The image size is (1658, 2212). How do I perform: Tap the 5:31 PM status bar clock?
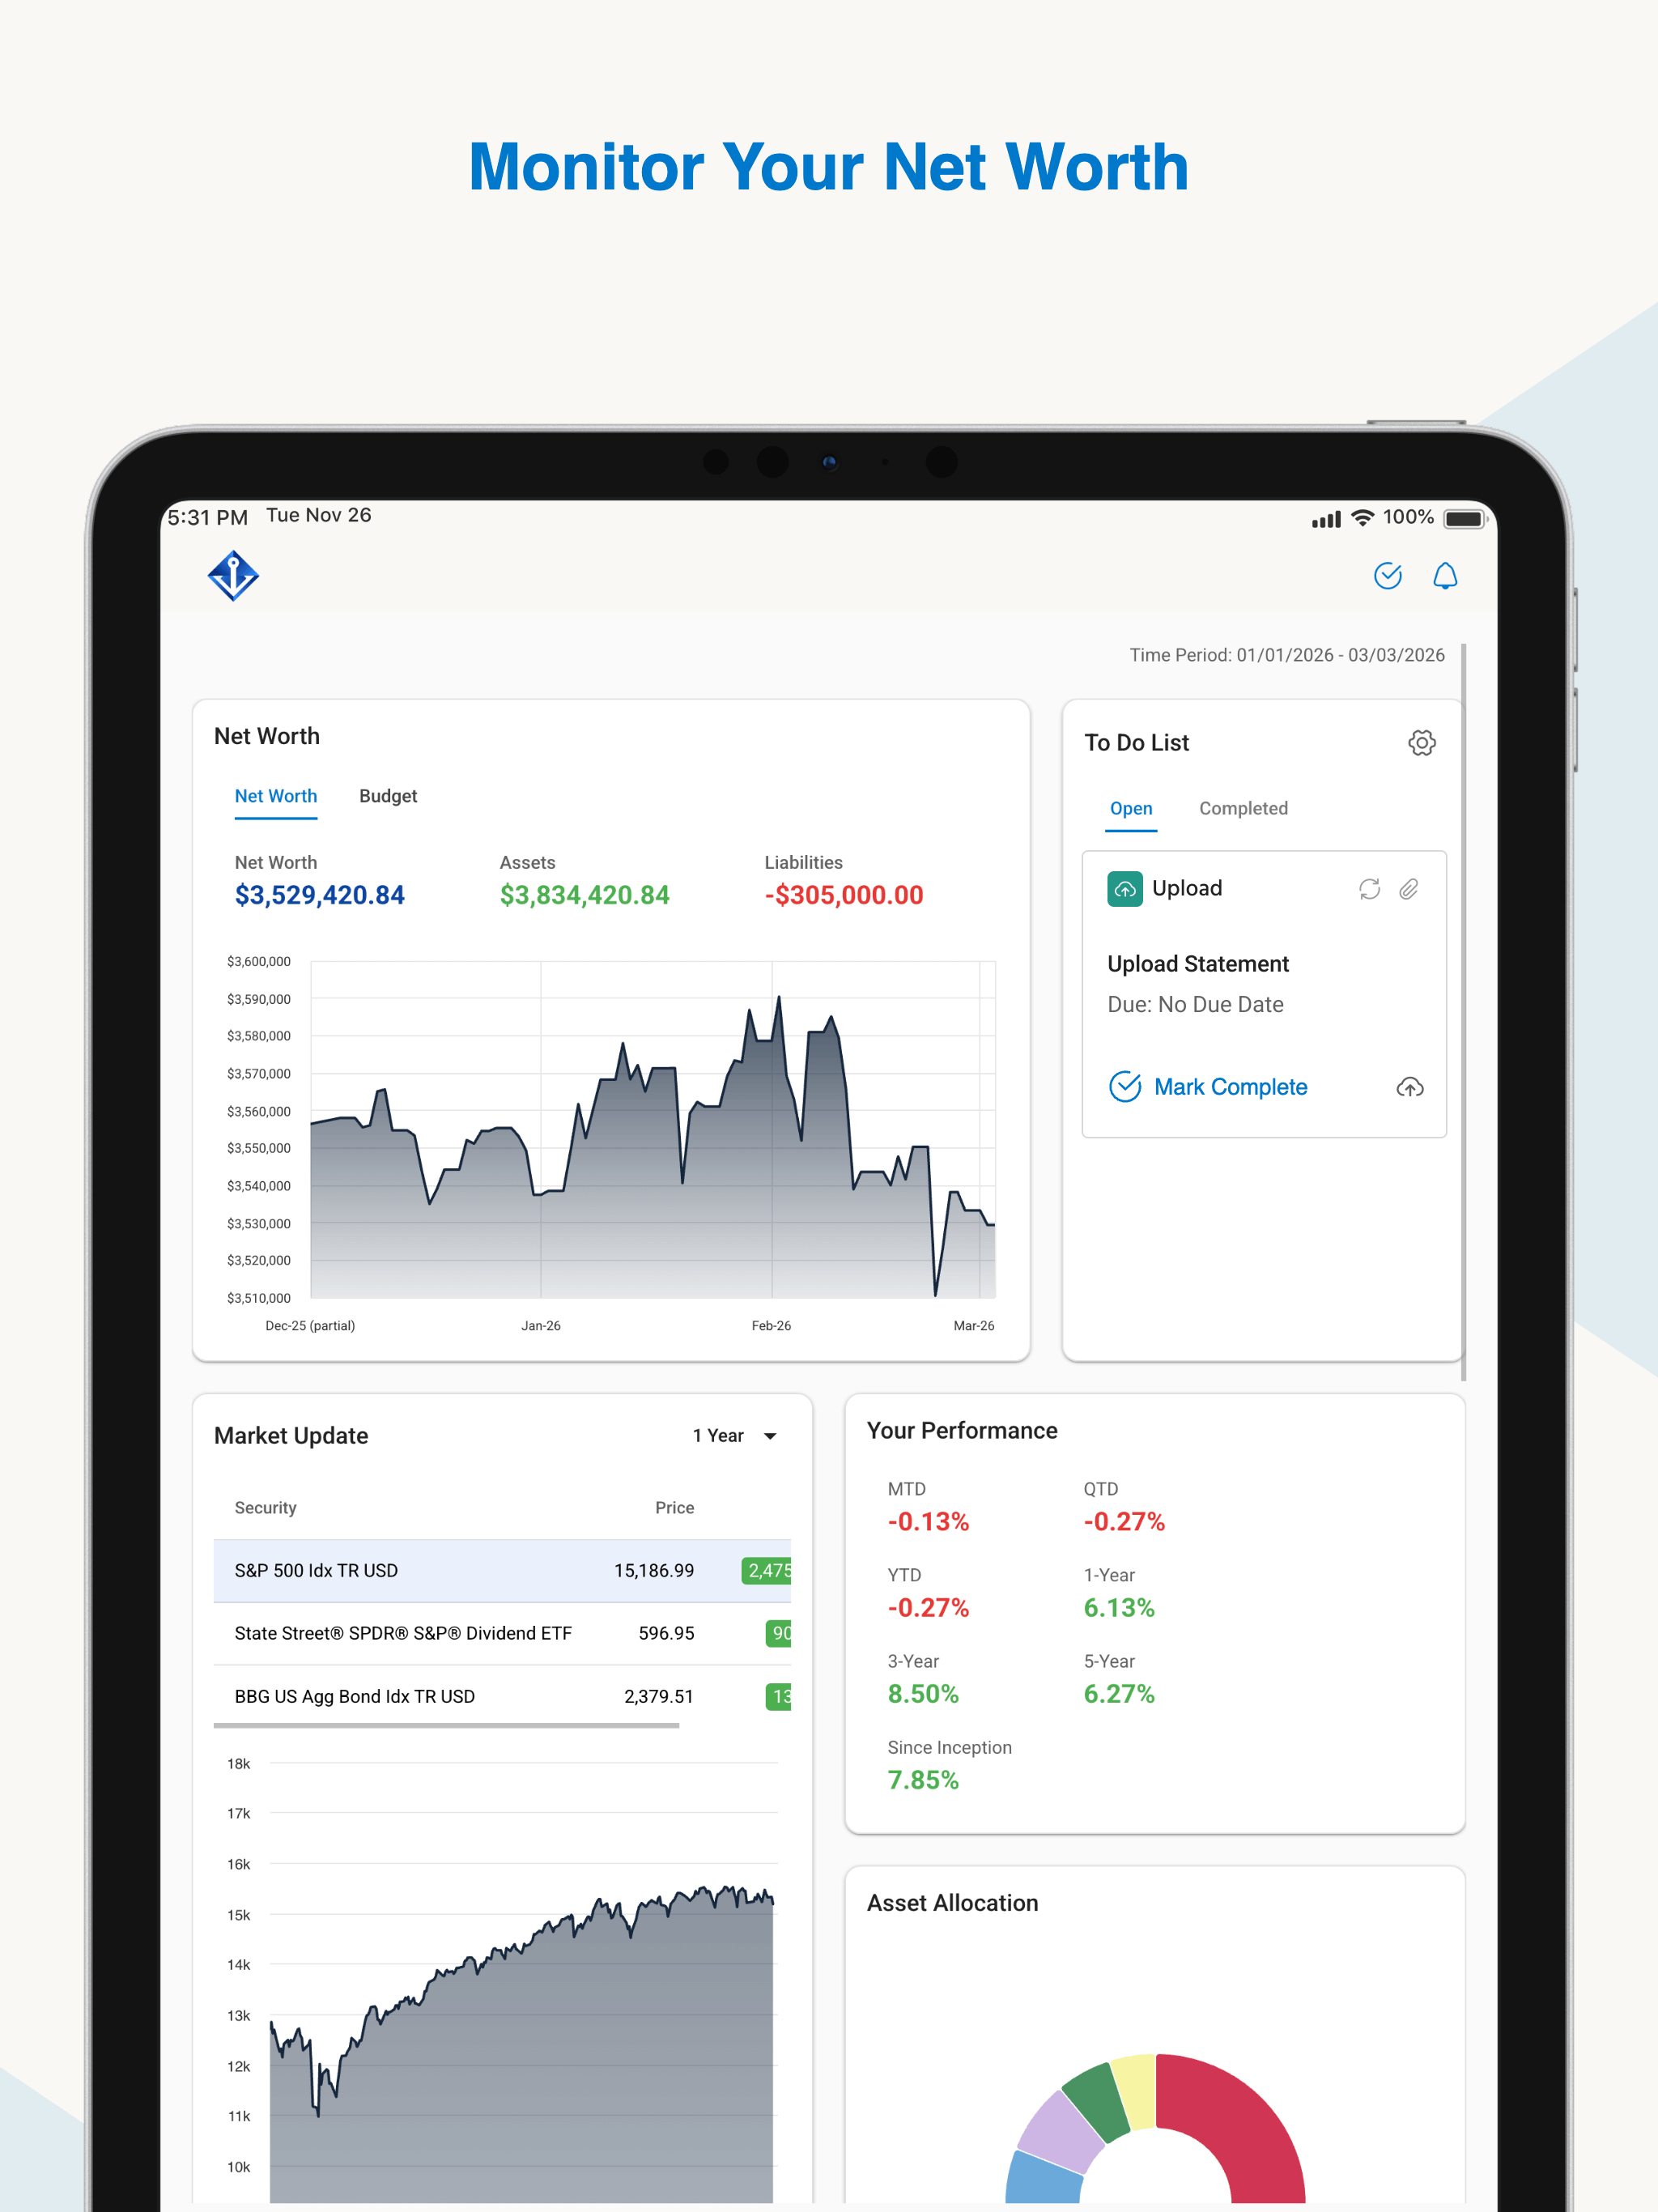(x=207, y=517)
